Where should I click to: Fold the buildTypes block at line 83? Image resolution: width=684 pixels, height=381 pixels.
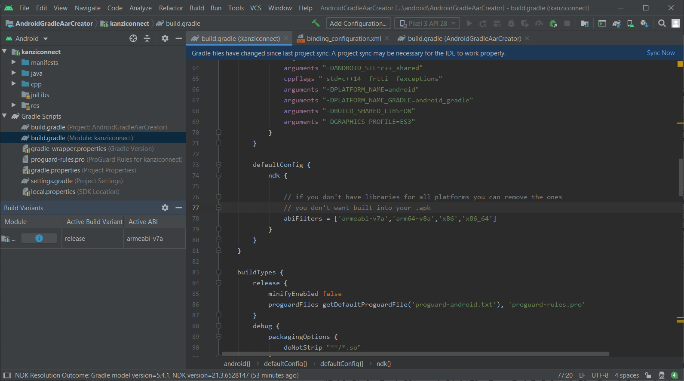pos(219,272)
